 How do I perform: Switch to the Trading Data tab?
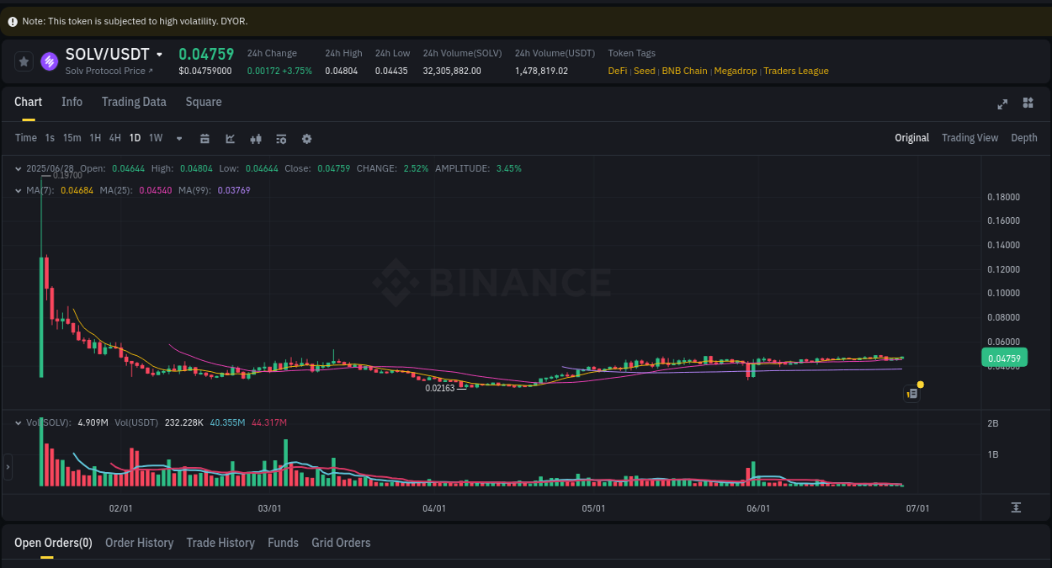[134, 102]
